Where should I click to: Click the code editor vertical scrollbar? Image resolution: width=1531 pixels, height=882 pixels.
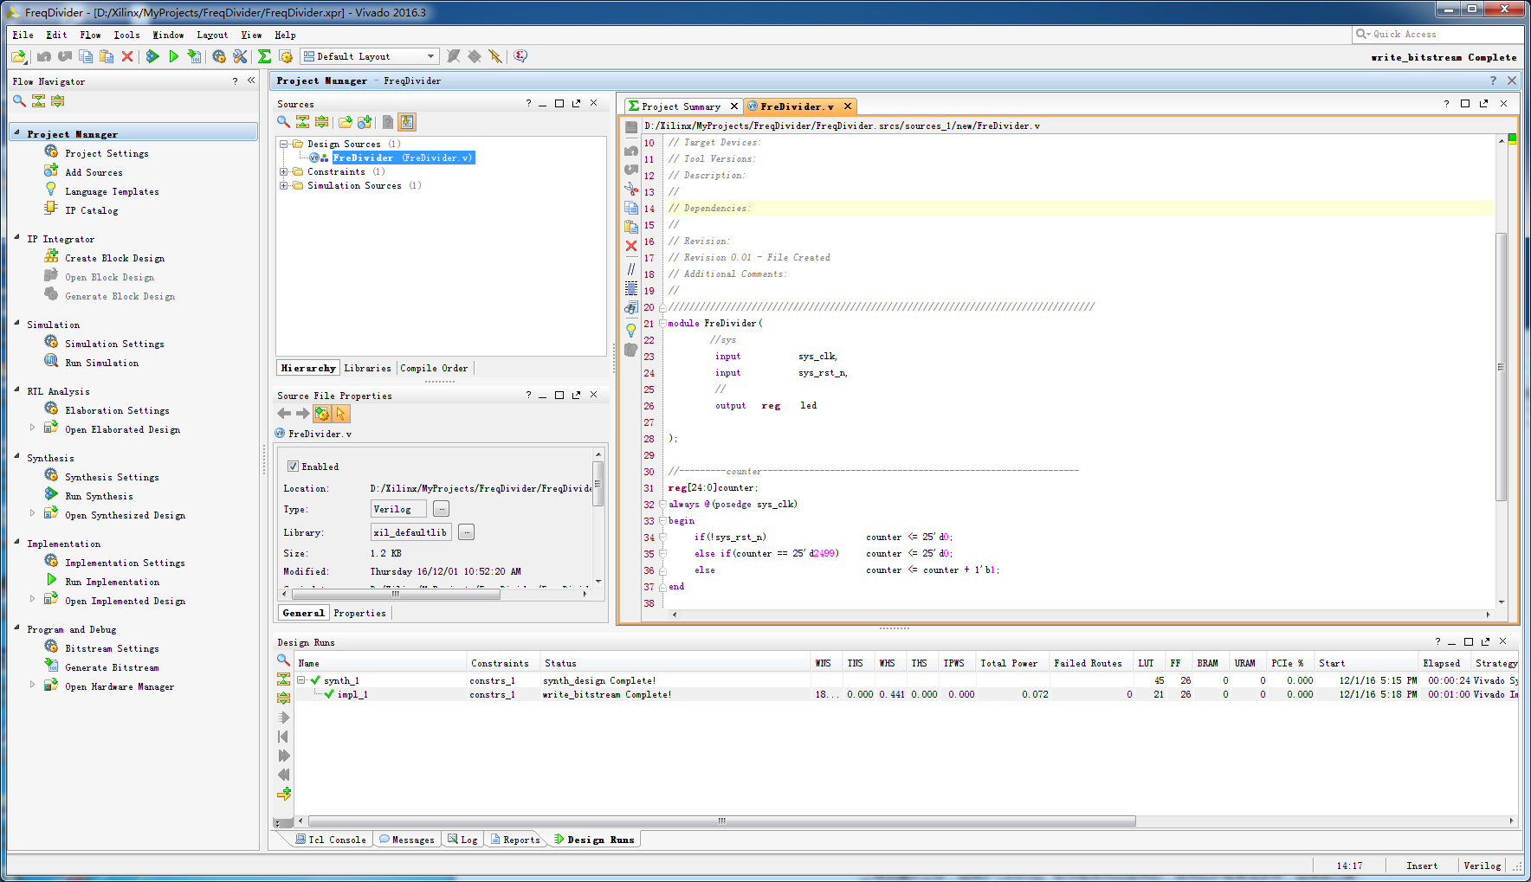click(x=1502, y=367)
